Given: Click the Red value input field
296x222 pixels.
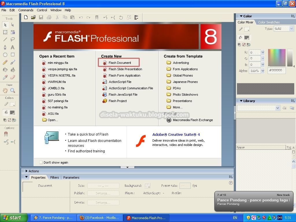Looking at the screenshot, I should 255,52.
